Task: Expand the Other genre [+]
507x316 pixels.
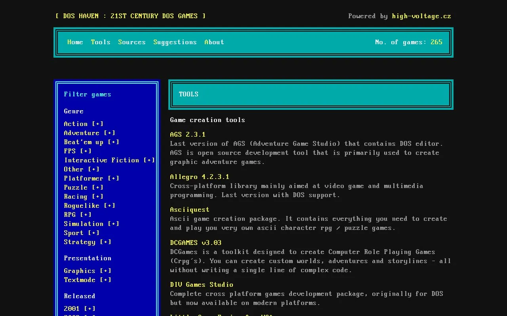Action: [94, 169]
